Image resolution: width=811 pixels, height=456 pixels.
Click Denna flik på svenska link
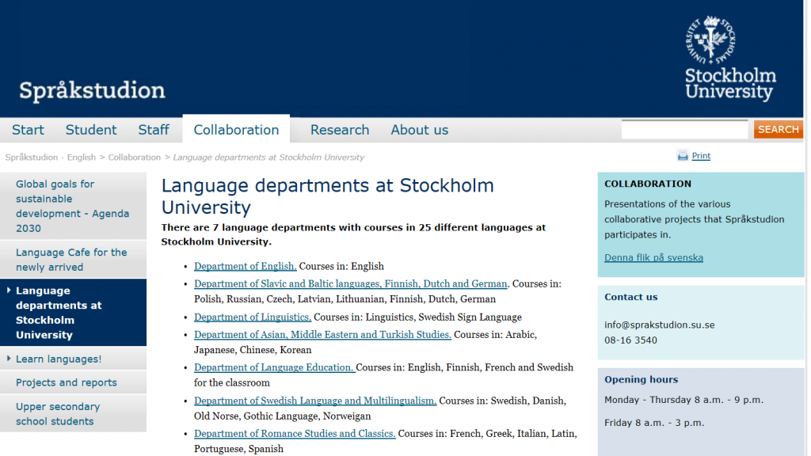pos(653,257)
